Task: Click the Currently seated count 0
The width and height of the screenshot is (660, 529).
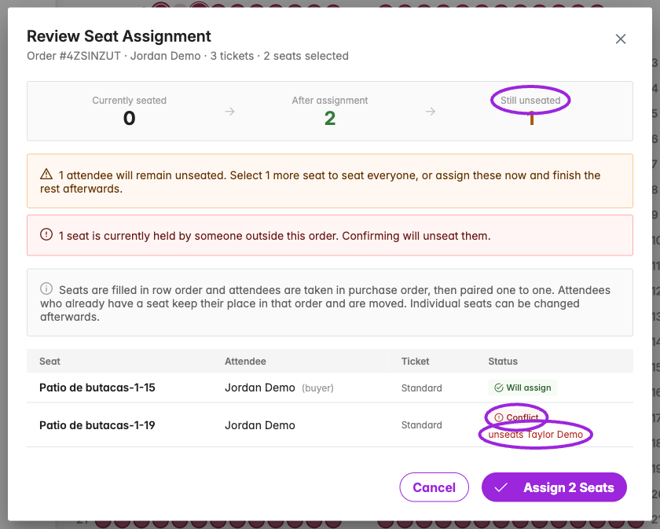Action: 129,119
